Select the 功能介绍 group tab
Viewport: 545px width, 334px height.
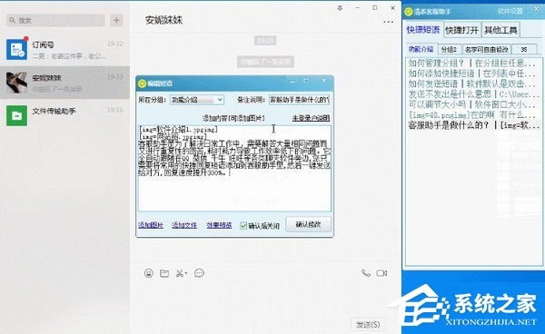421,50
